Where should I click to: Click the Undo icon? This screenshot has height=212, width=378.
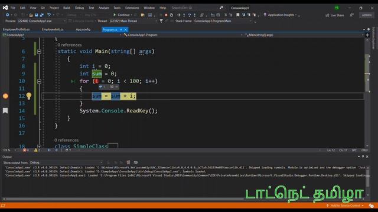(49, 15)
